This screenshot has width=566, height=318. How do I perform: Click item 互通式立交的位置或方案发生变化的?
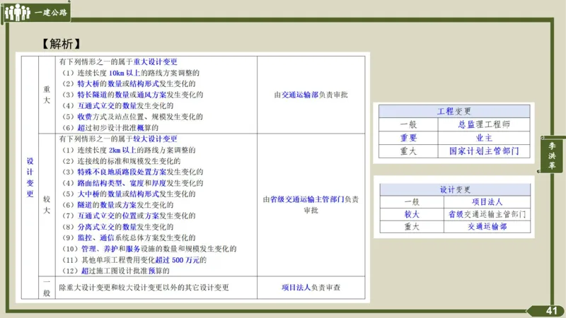click(x=129, y=216)
